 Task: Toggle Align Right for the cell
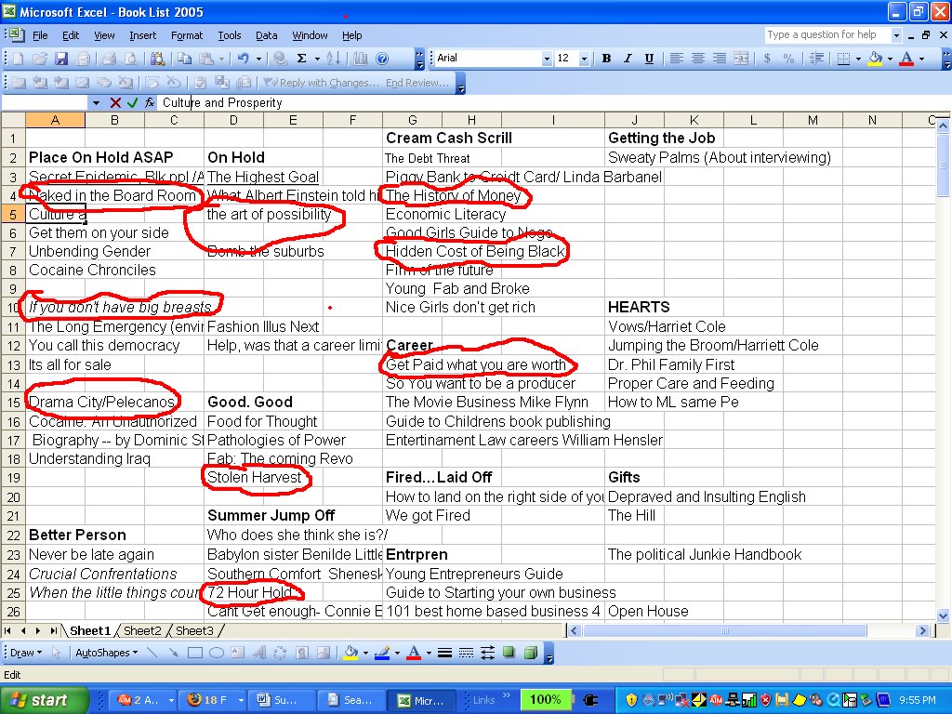720,59
